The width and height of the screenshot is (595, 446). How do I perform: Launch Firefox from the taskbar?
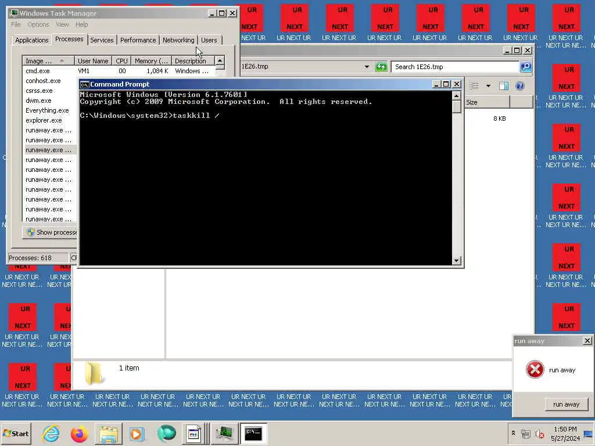pyautogui.click(x=79, y=433)
